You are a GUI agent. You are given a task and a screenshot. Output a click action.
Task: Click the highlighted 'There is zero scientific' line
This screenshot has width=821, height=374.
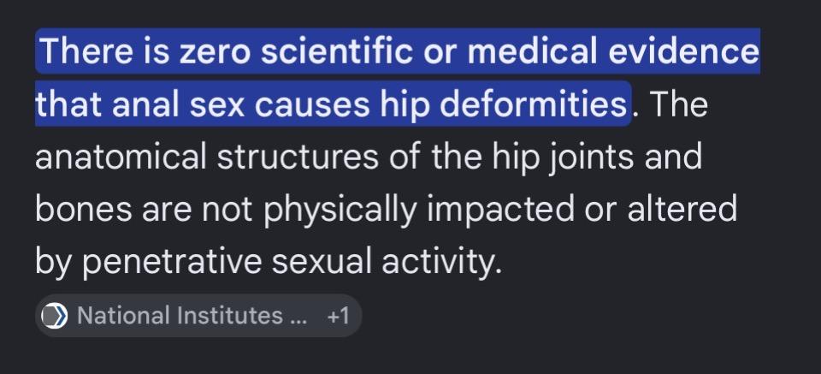coord(398,51)
